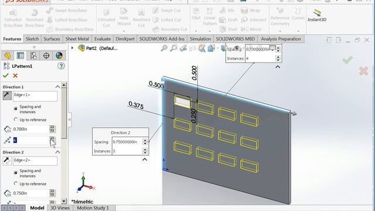The width and height of the screenshot is (375, 211).
Task: Open the Simulation tab
Action: tap(200, 39)
